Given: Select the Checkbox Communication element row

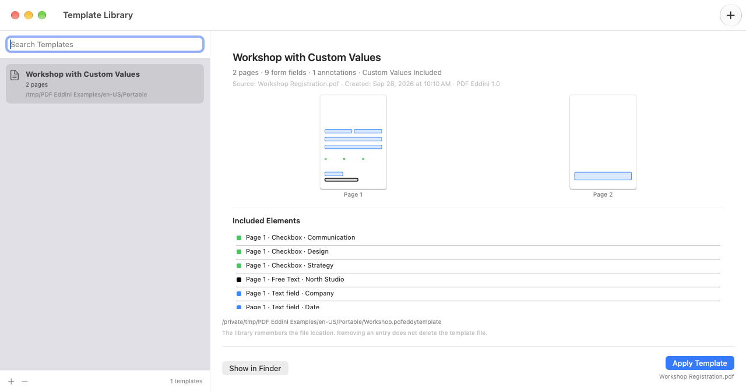Looking at the screenshot, I should [478, 237].
